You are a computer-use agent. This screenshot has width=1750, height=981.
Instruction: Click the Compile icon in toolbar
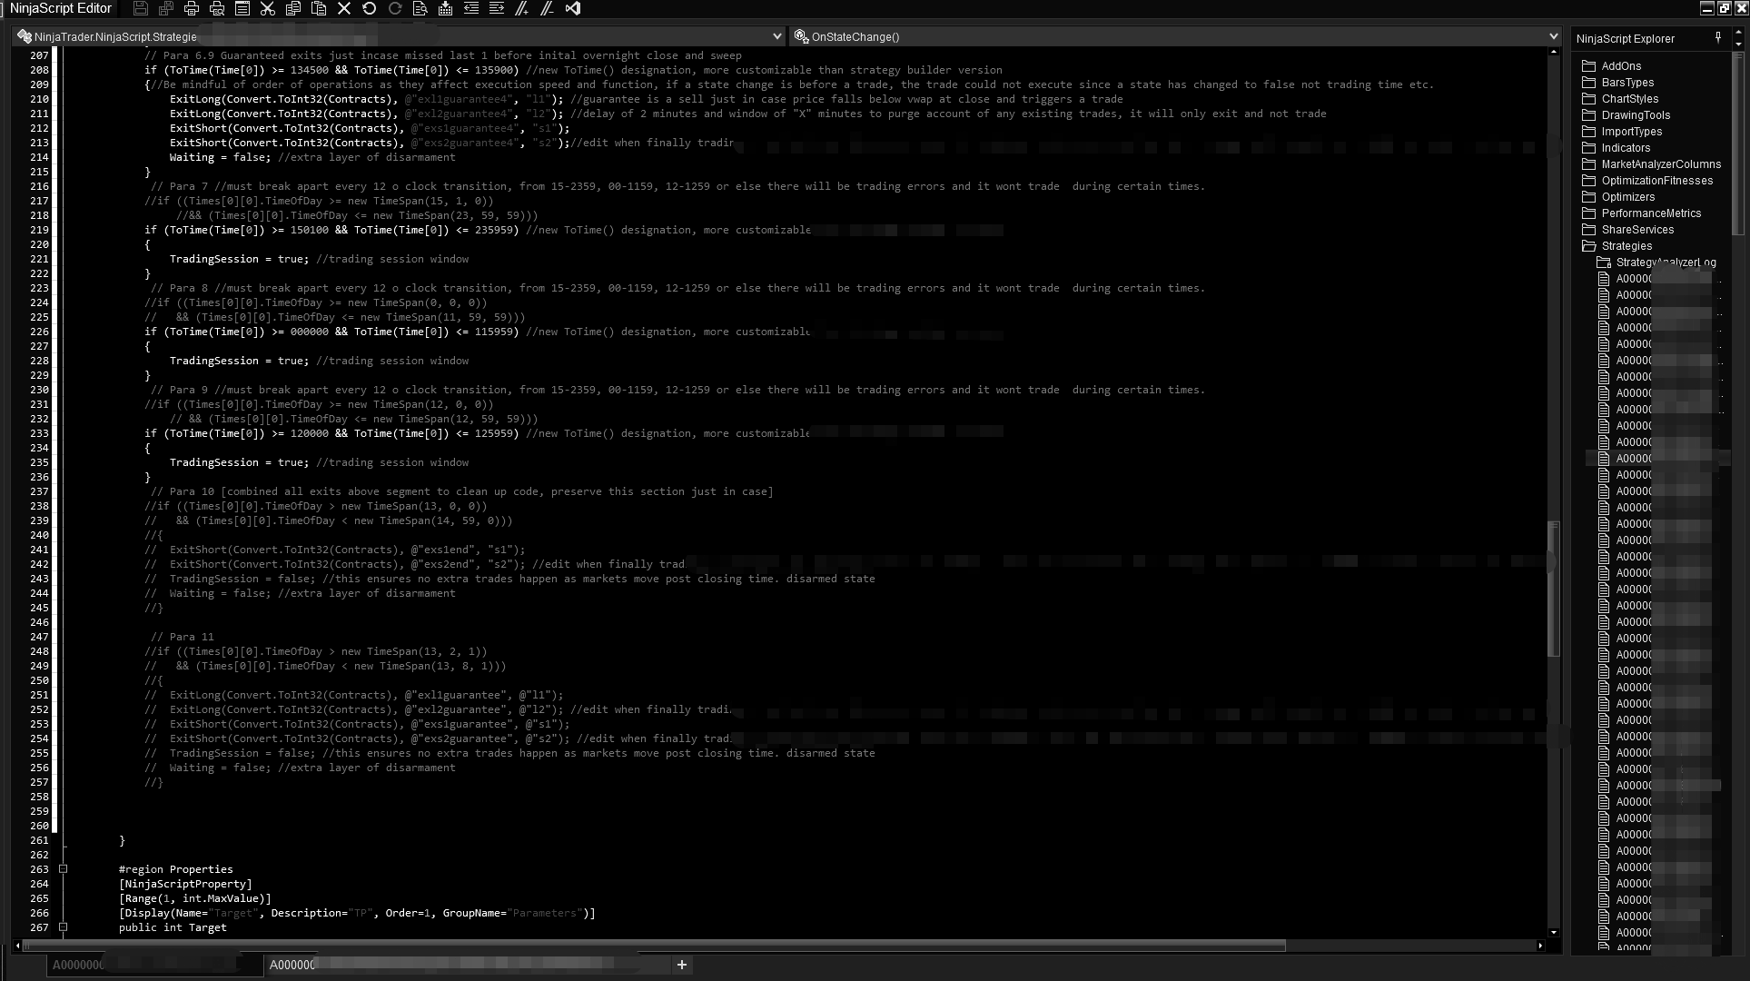[445, 8]
